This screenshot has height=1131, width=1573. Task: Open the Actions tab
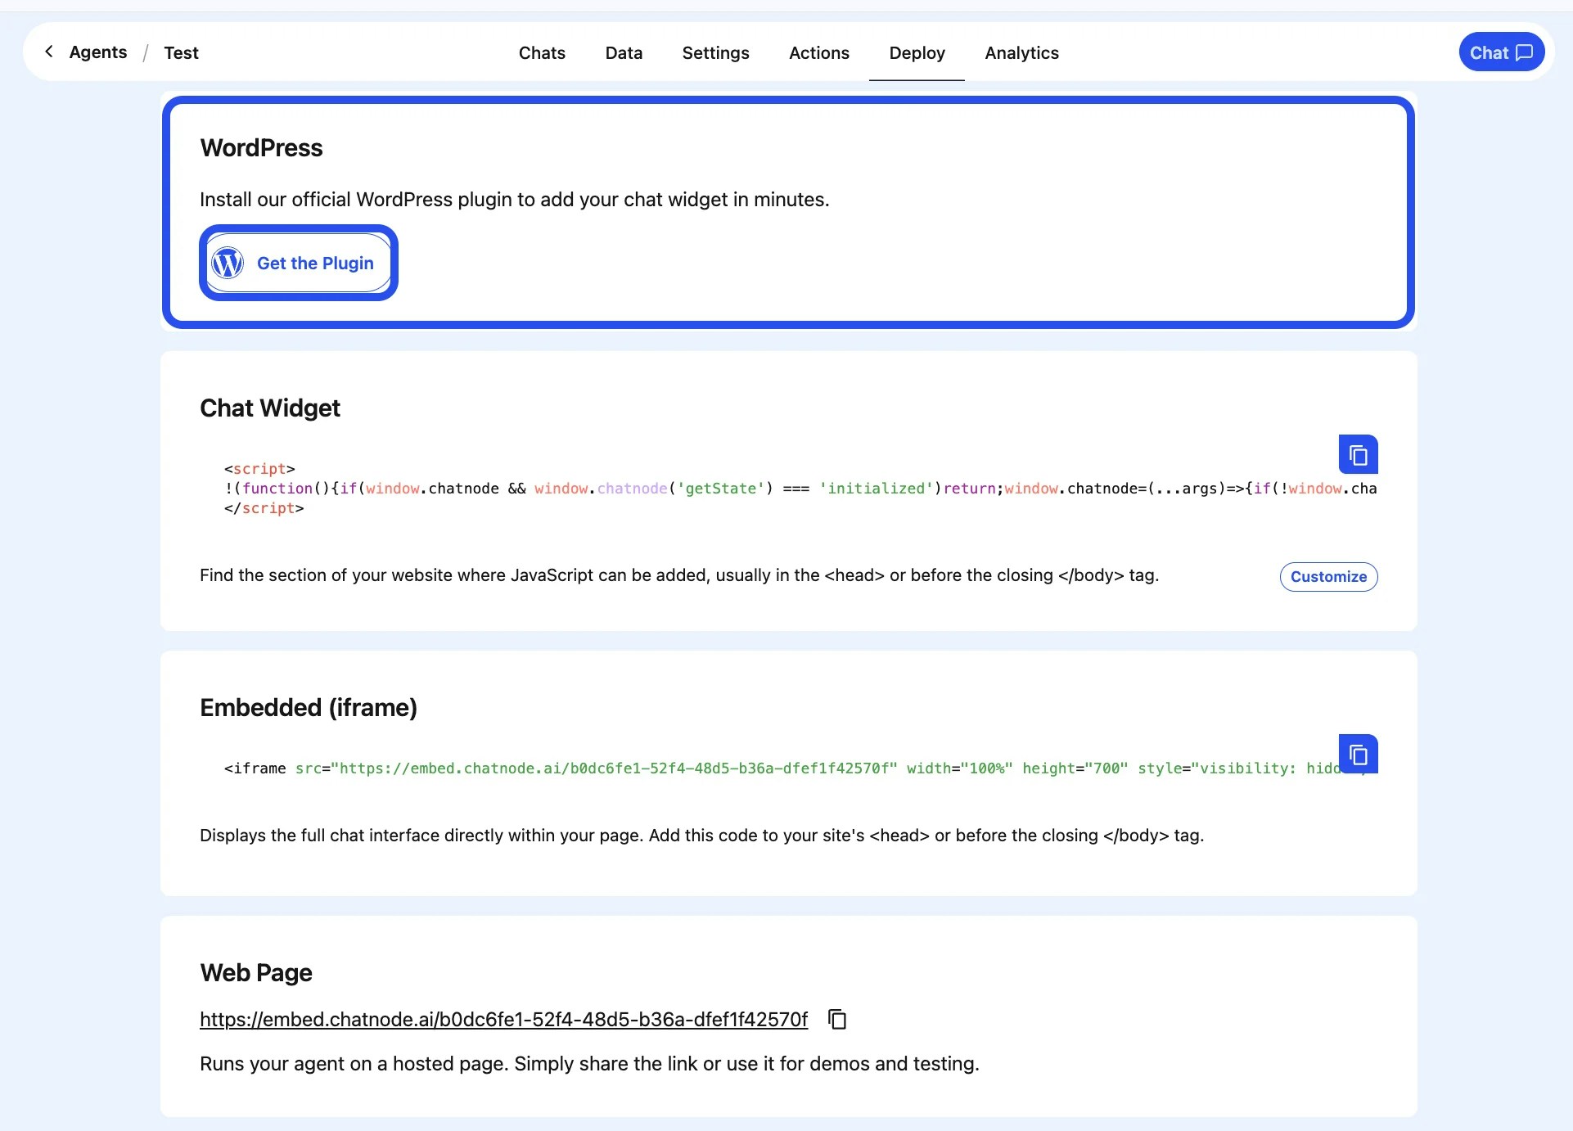pos(818,52)
